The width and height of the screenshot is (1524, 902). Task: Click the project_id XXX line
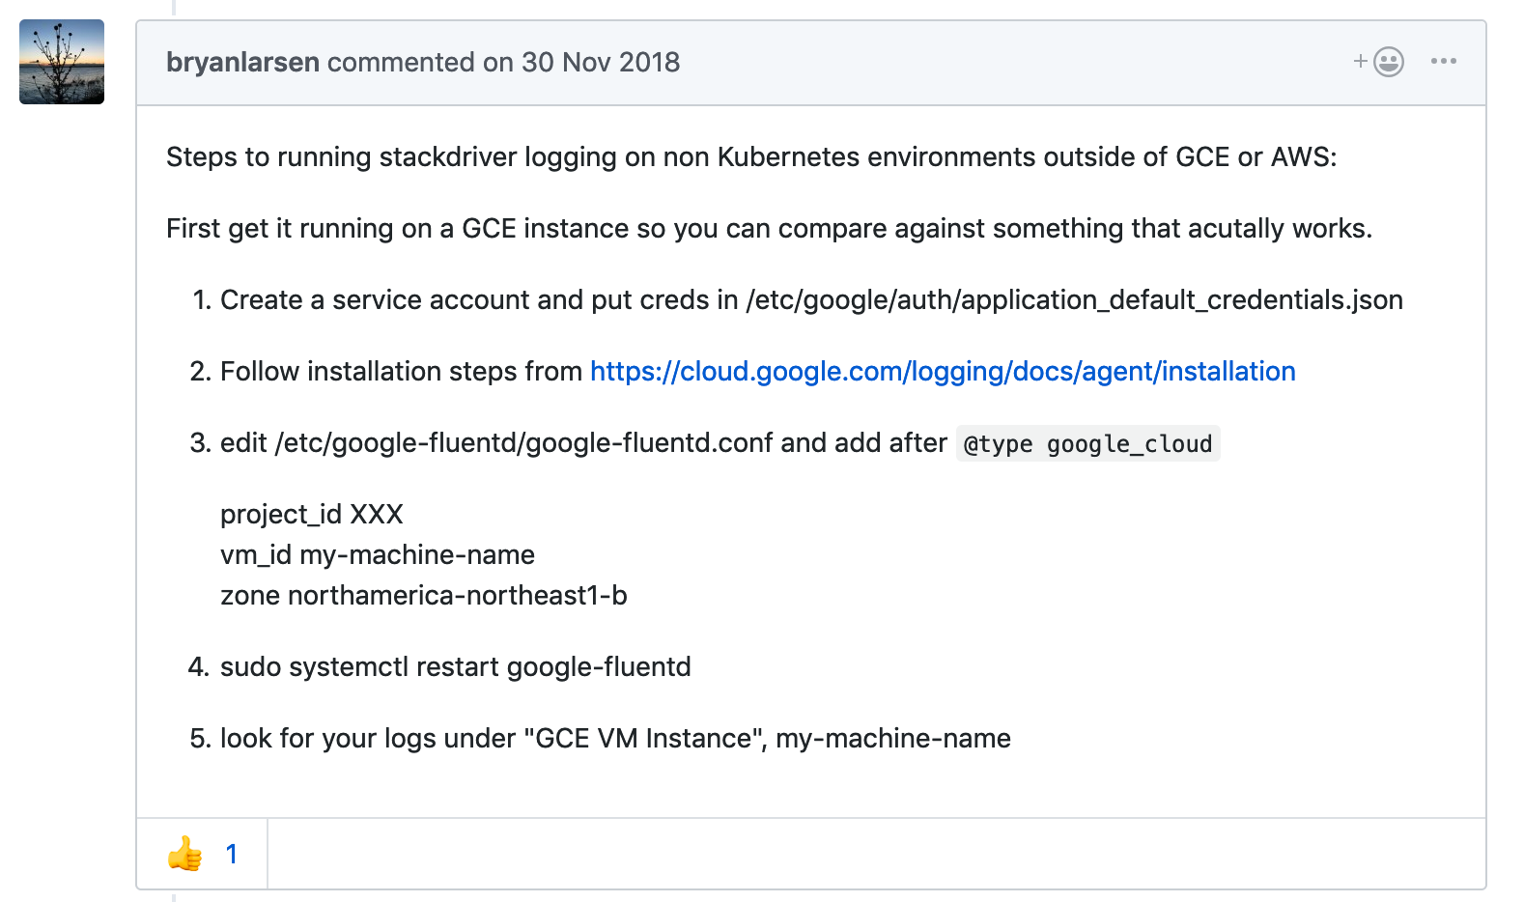(x=311, y=515)
